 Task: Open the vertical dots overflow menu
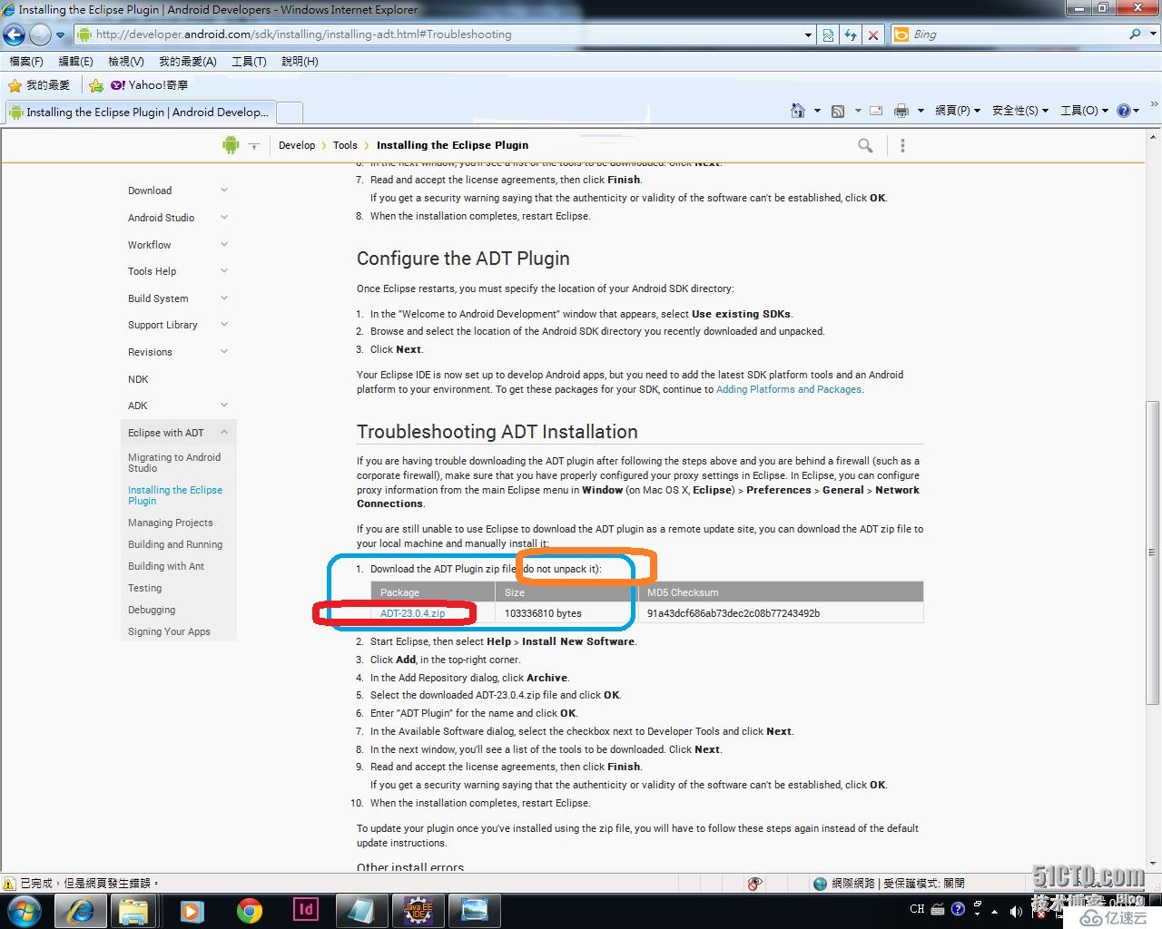[902, 145]
